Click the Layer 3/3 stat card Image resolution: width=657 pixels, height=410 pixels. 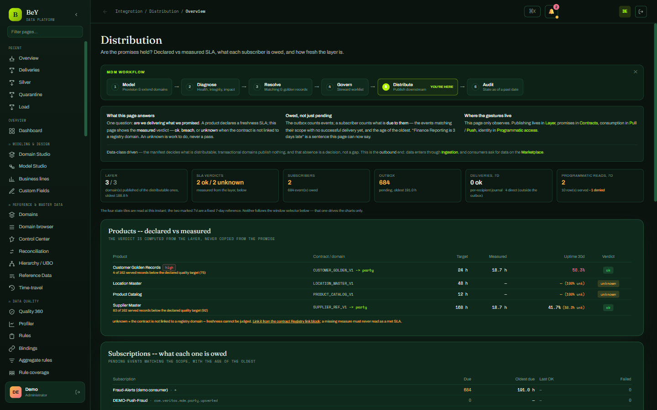pos(144,185)
